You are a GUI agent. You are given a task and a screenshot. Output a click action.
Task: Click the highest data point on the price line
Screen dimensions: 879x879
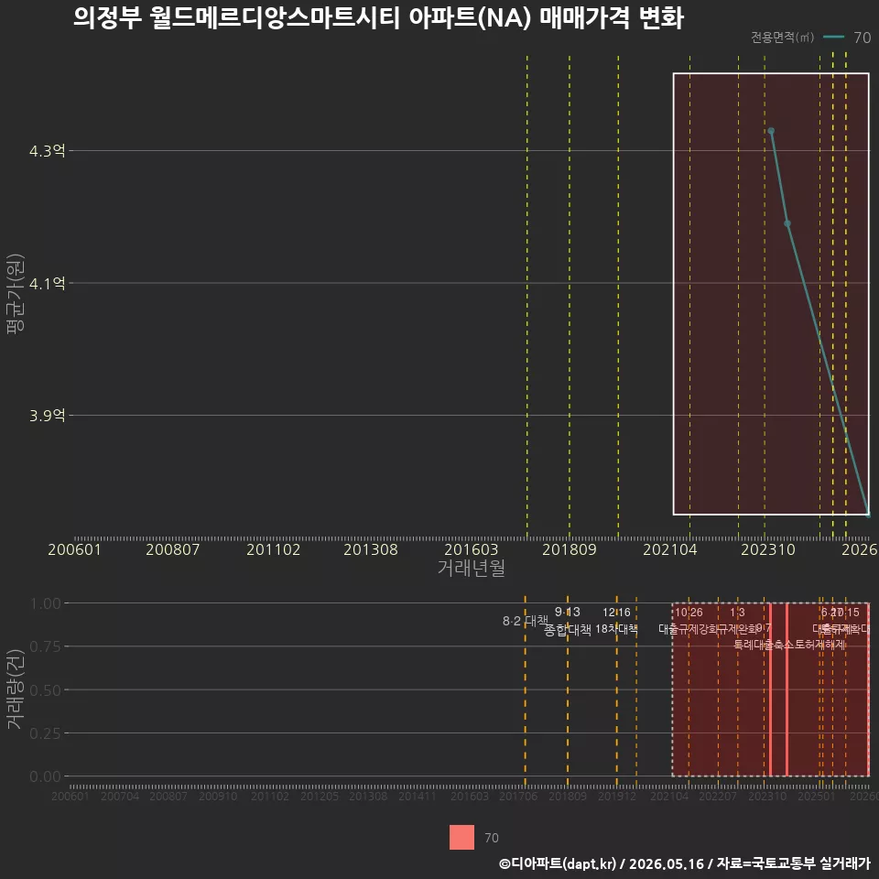point(771,131)
